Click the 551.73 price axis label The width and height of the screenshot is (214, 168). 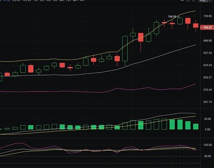tap(208, 102)
